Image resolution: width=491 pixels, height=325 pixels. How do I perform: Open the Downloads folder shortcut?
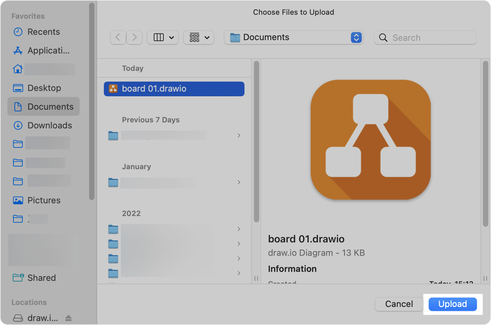coord(50,125)
